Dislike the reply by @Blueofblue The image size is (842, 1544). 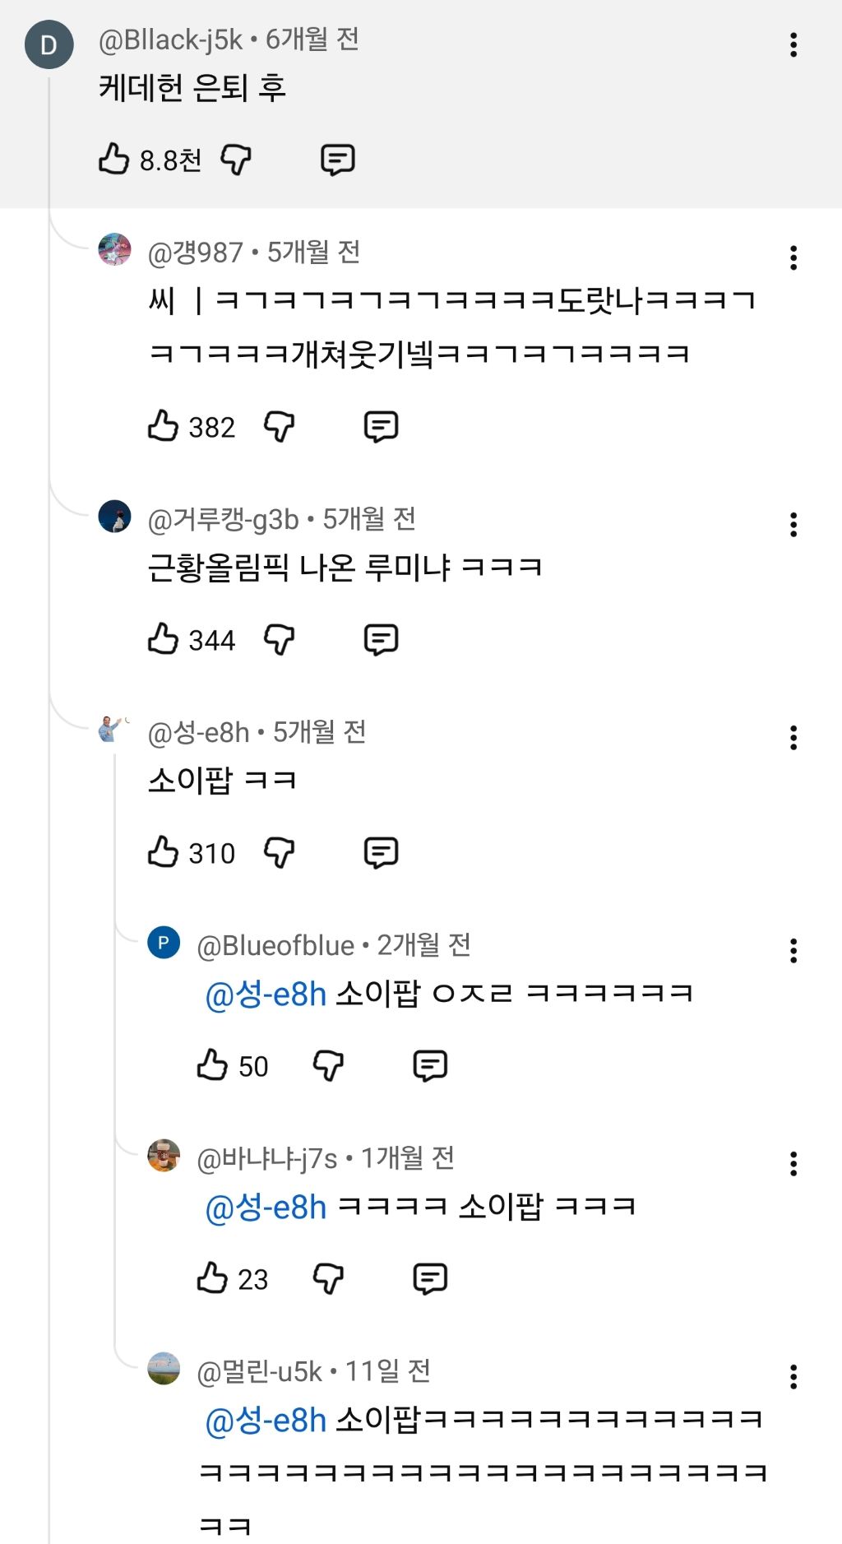point(328,1065)
